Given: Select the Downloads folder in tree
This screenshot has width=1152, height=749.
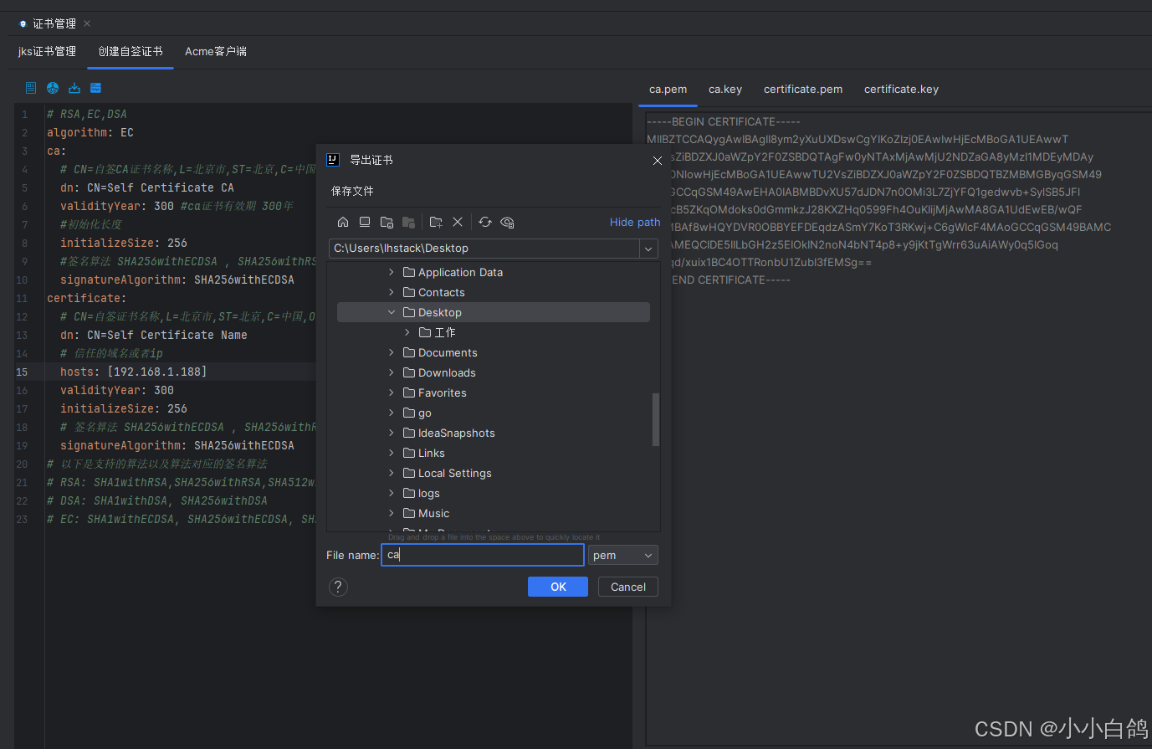Looking at the screenshot, I should pos(447,372).
